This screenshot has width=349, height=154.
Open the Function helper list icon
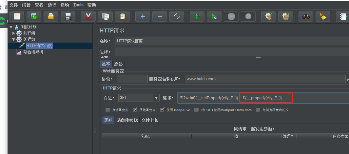[x=343, y=16]
